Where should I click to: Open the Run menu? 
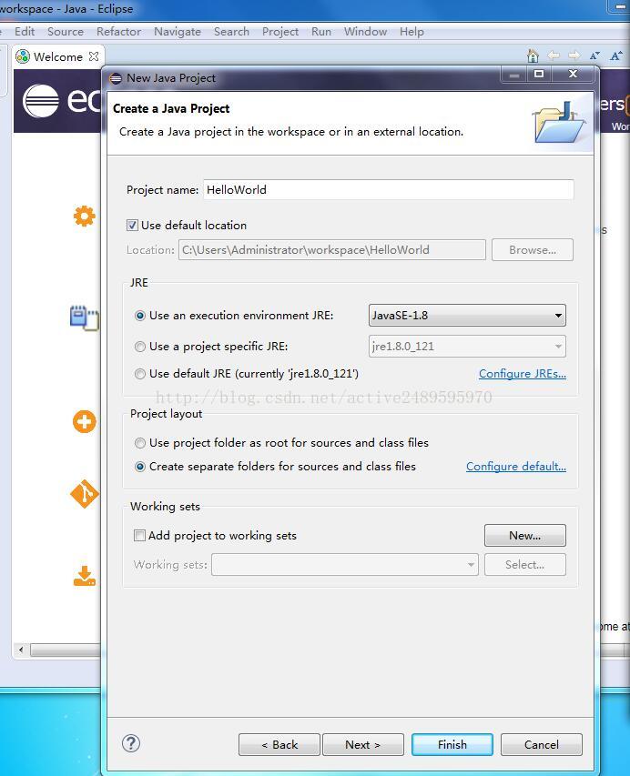point(321,32)
